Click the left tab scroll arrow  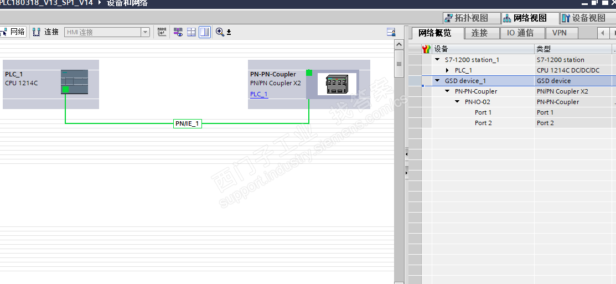pos(603,33)
